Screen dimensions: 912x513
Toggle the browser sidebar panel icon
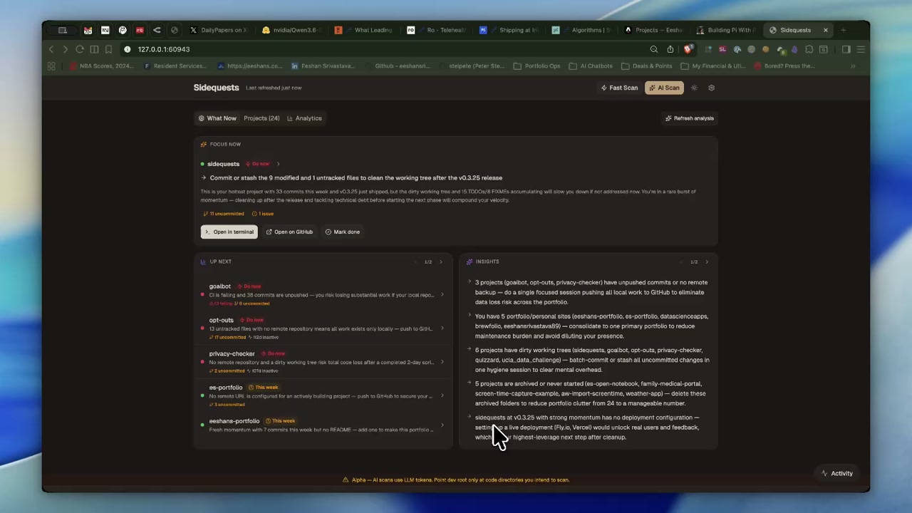[x=846, y=49]
